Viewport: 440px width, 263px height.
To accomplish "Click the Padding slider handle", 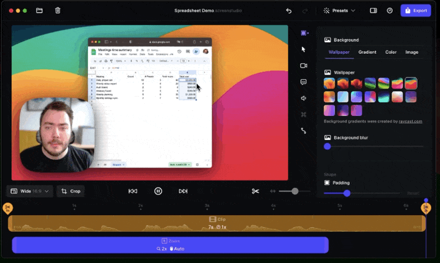I will click(346, 193).
